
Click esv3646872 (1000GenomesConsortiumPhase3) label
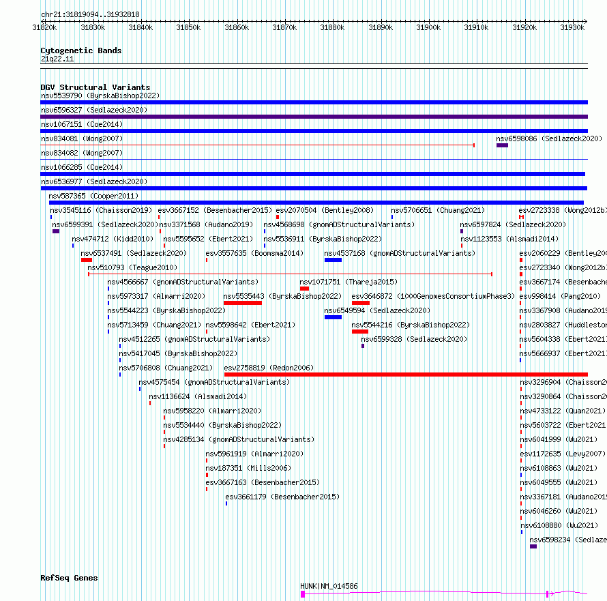pos(433,296)
